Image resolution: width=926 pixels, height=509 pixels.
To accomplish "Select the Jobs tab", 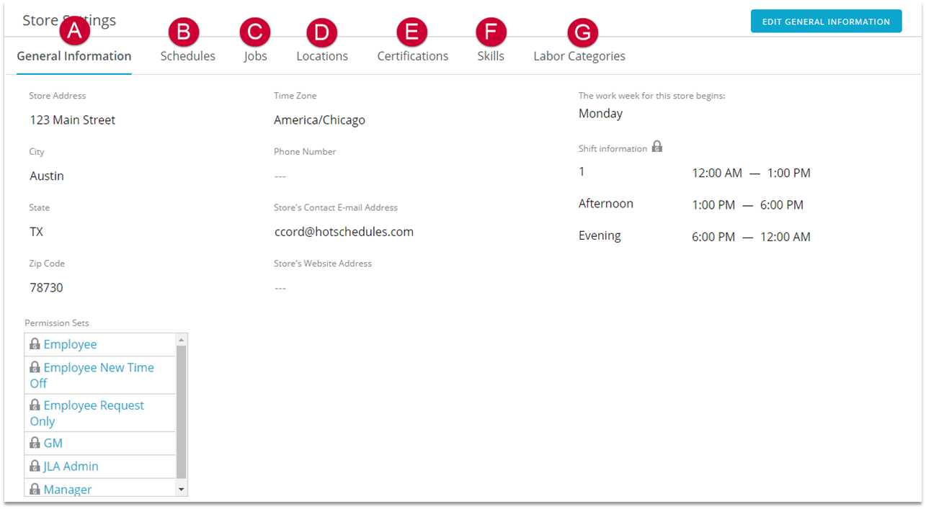I will (x=255, y=56).
